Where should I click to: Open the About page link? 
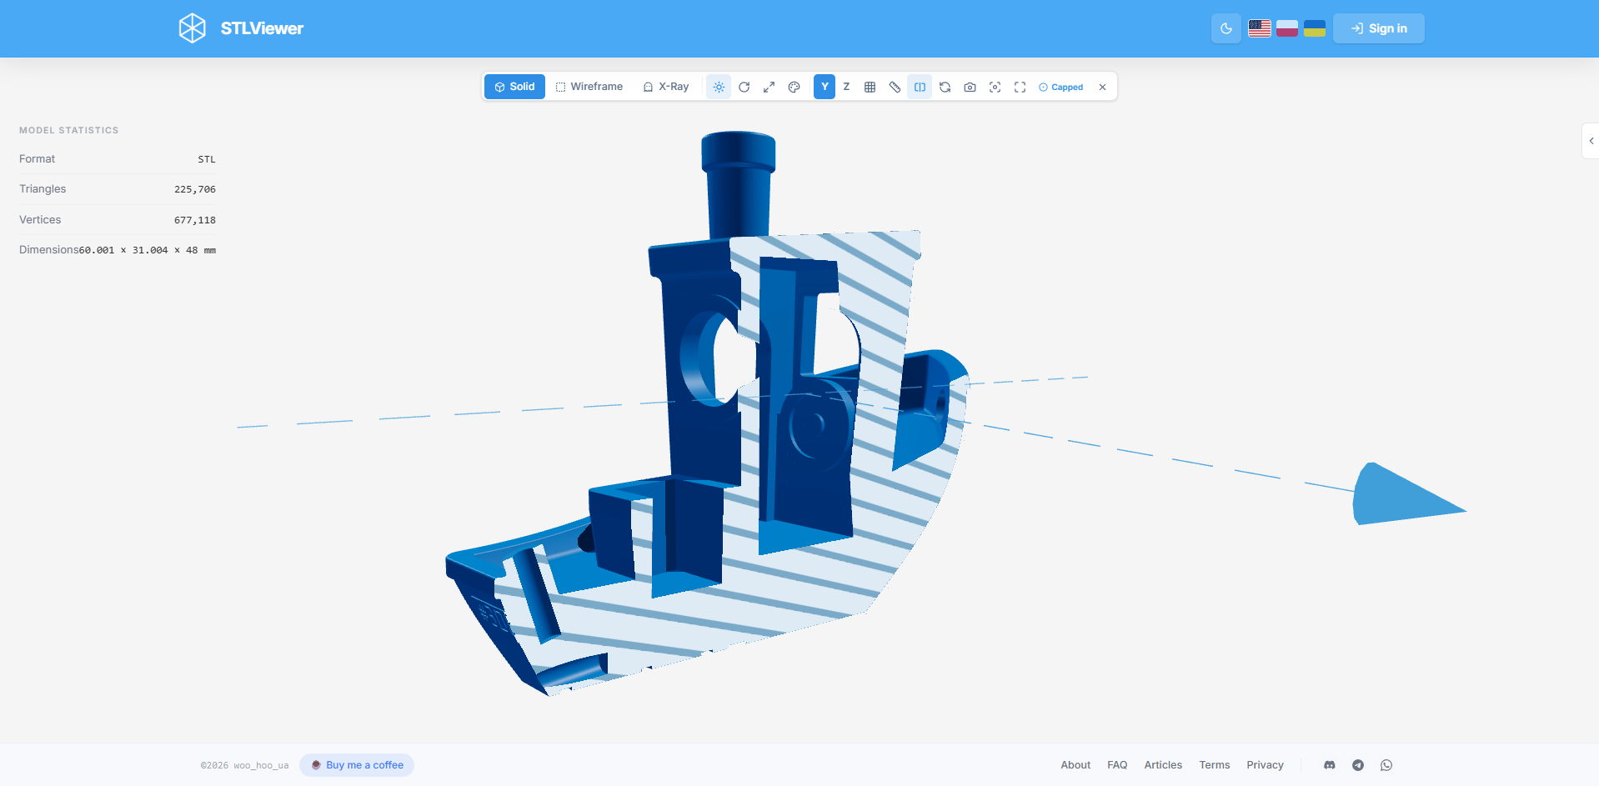(x=1075, y=765)
